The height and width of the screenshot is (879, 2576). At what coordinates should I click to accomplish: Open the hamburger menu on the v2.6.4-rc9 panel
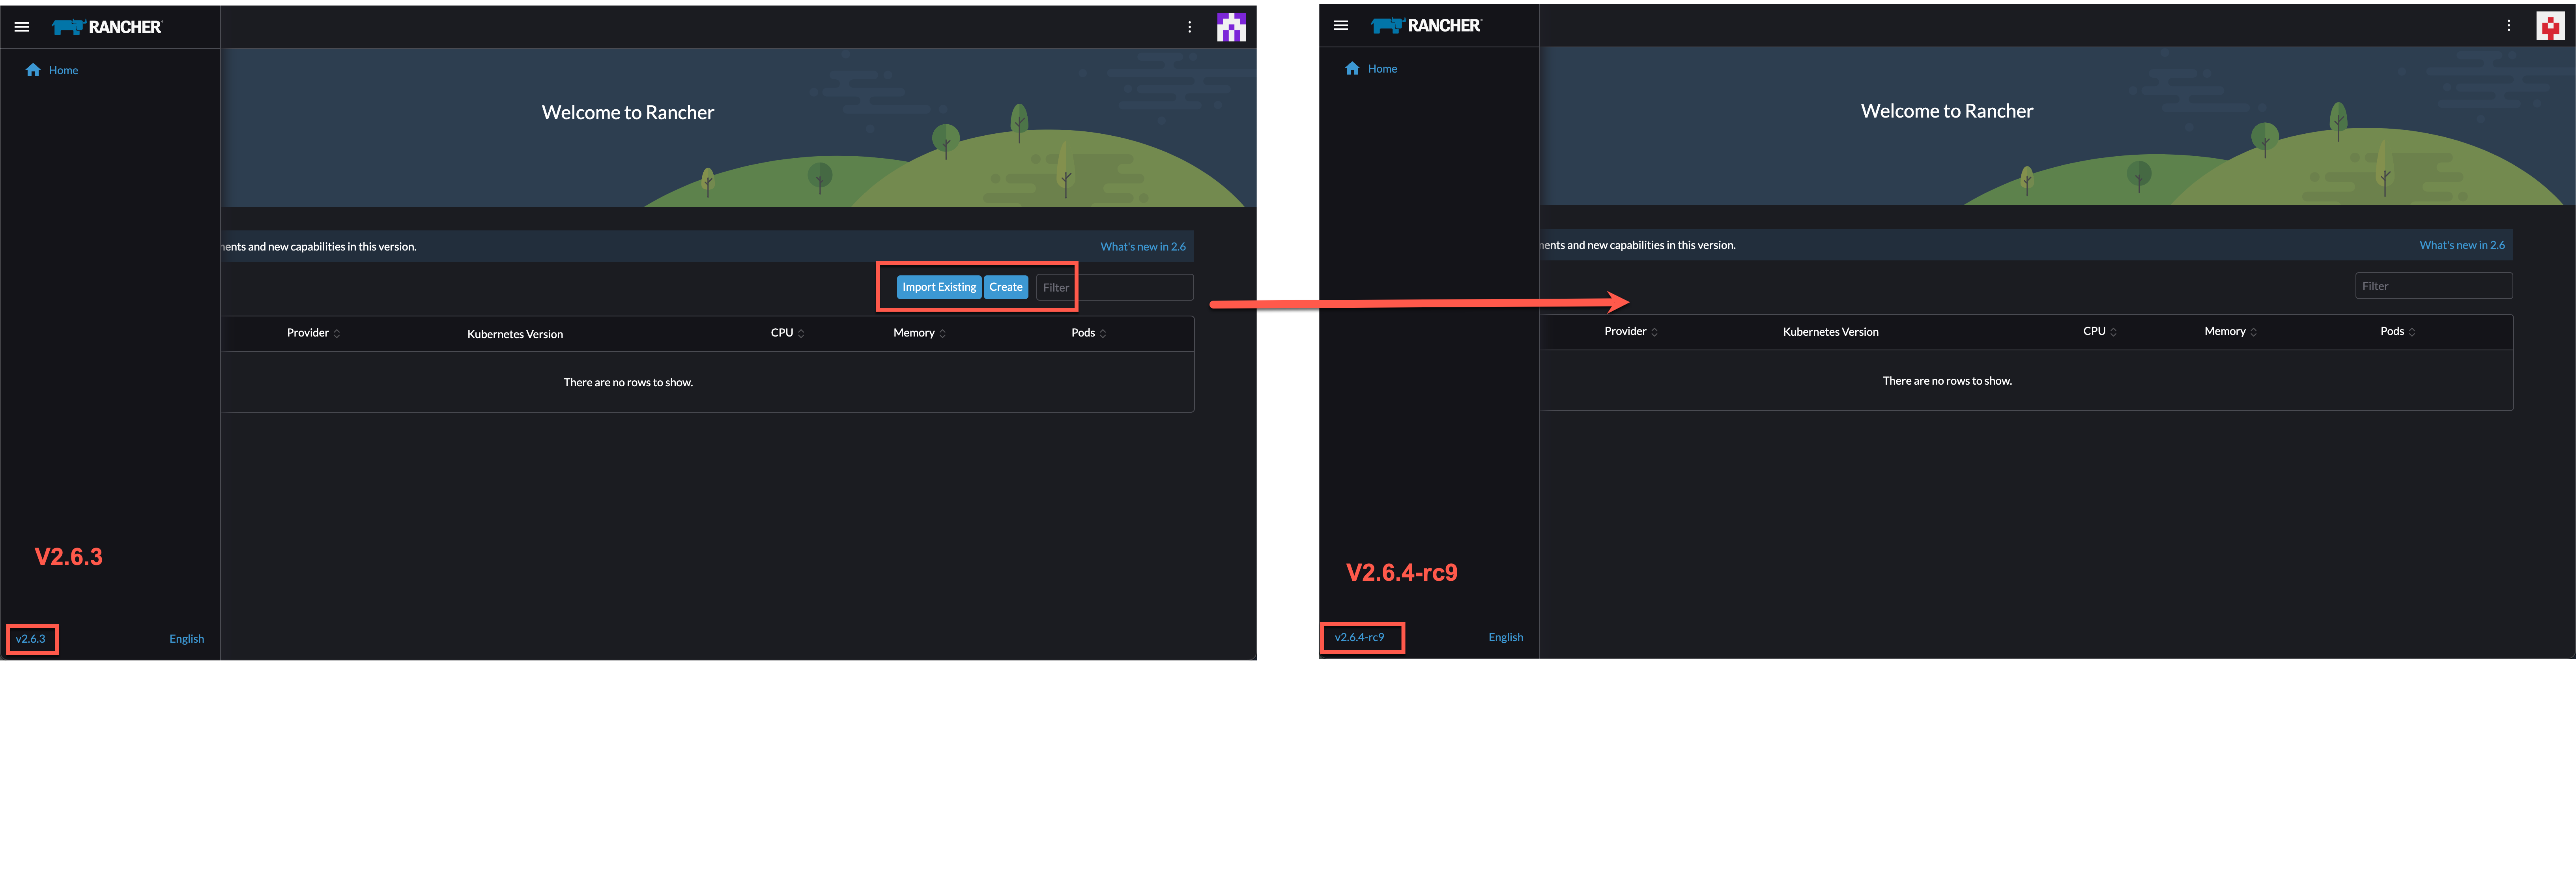coord(1341,25)
